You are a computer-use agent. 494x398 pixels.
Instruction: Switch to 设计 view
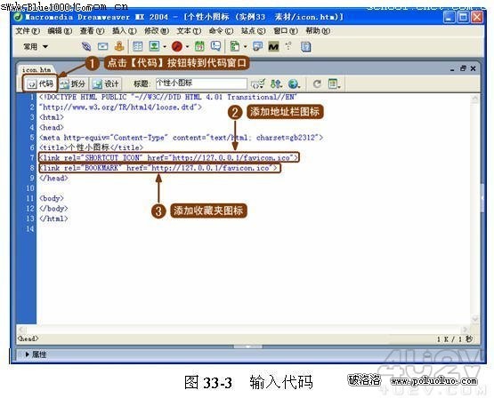(x=105, y=84)
